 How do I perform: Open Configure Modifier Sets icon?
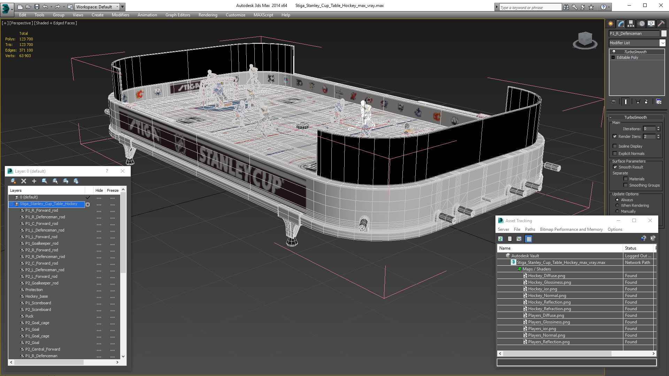click(x=659, y=102)
